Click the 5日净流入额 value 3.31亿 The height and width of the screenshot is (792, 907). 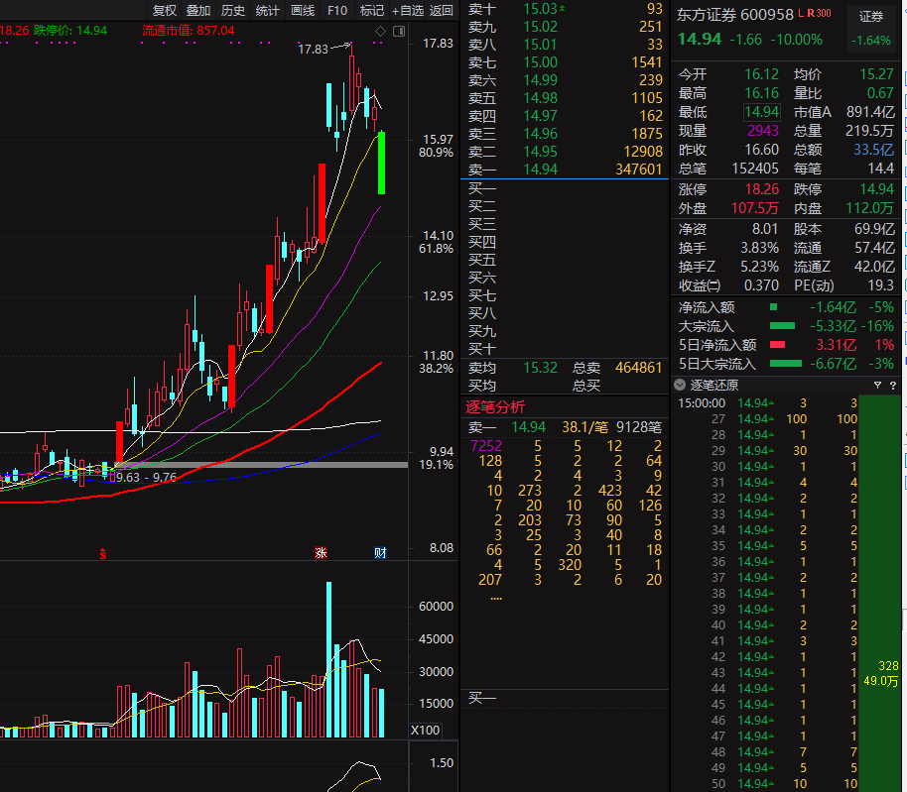[x=836, y=345]
